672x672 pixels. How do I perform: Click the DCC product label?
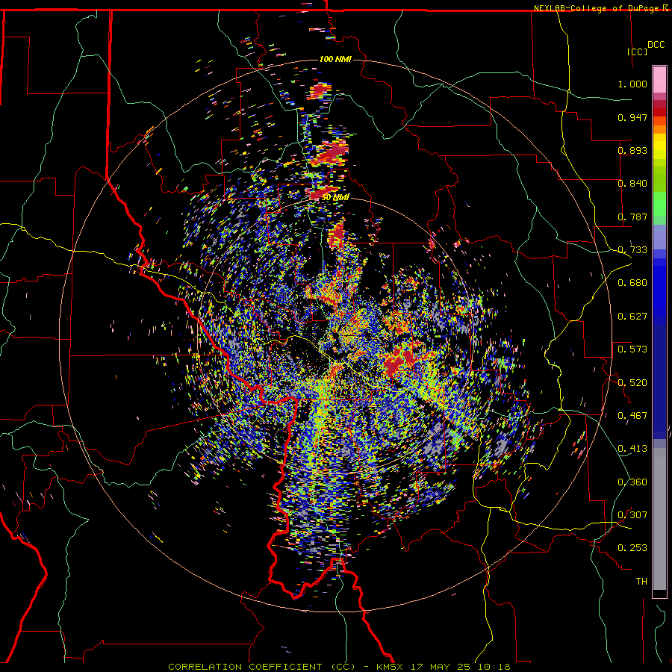click(656, 45)
